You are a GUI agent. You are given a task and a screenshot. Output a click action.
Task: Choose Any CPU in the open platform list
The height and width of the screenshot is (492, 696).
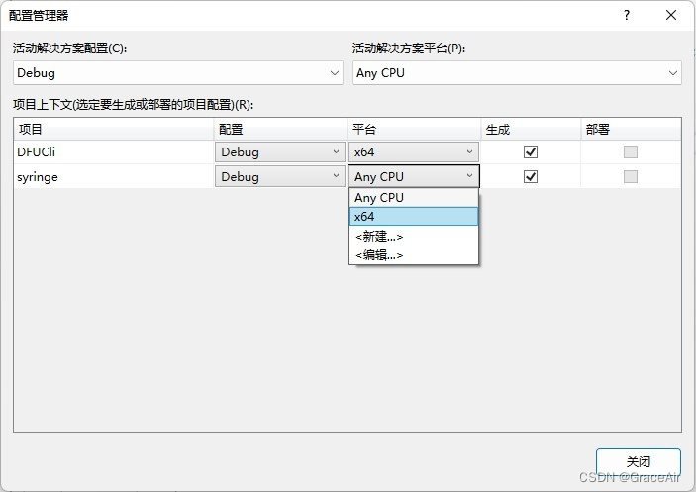coord(414,197)
